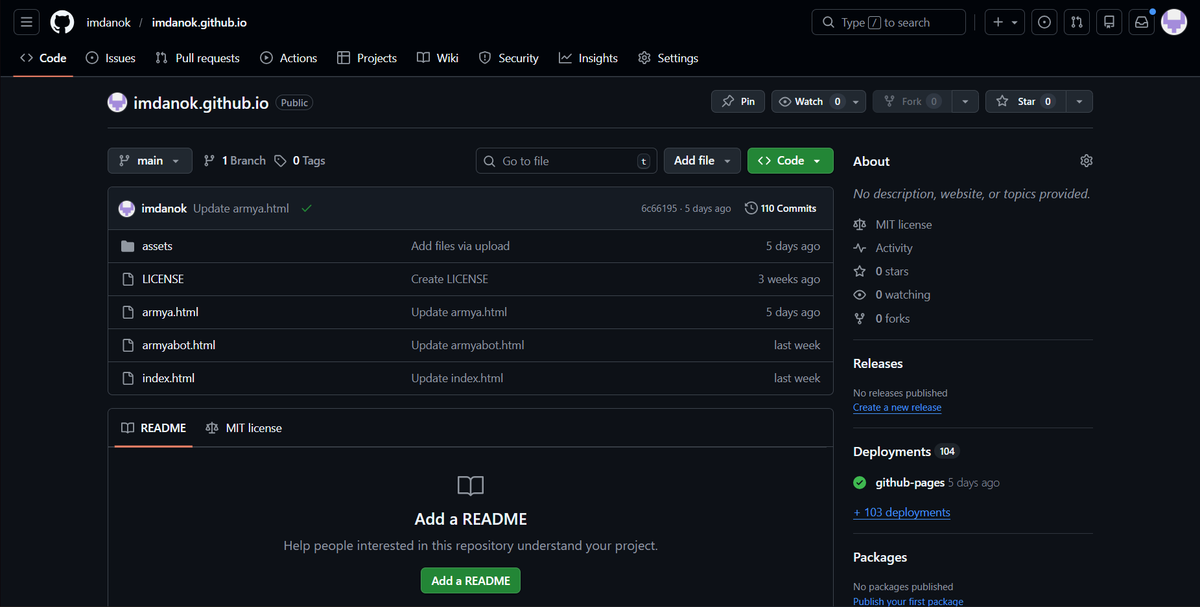Open the armyabot.html file
This screenshot has width=1200, height=607.
(x=179, y=345)
